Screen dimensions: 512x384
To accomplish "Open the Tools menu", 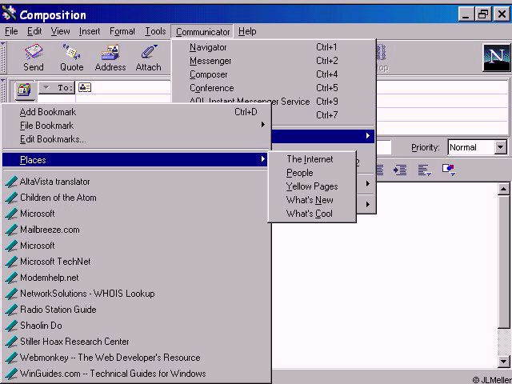I will click(155, 31).
